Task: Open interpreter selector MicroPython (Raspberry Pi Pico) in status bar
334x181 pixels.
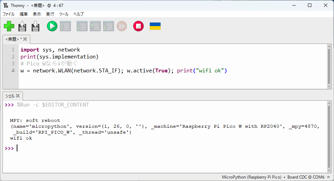Action: 252,177
